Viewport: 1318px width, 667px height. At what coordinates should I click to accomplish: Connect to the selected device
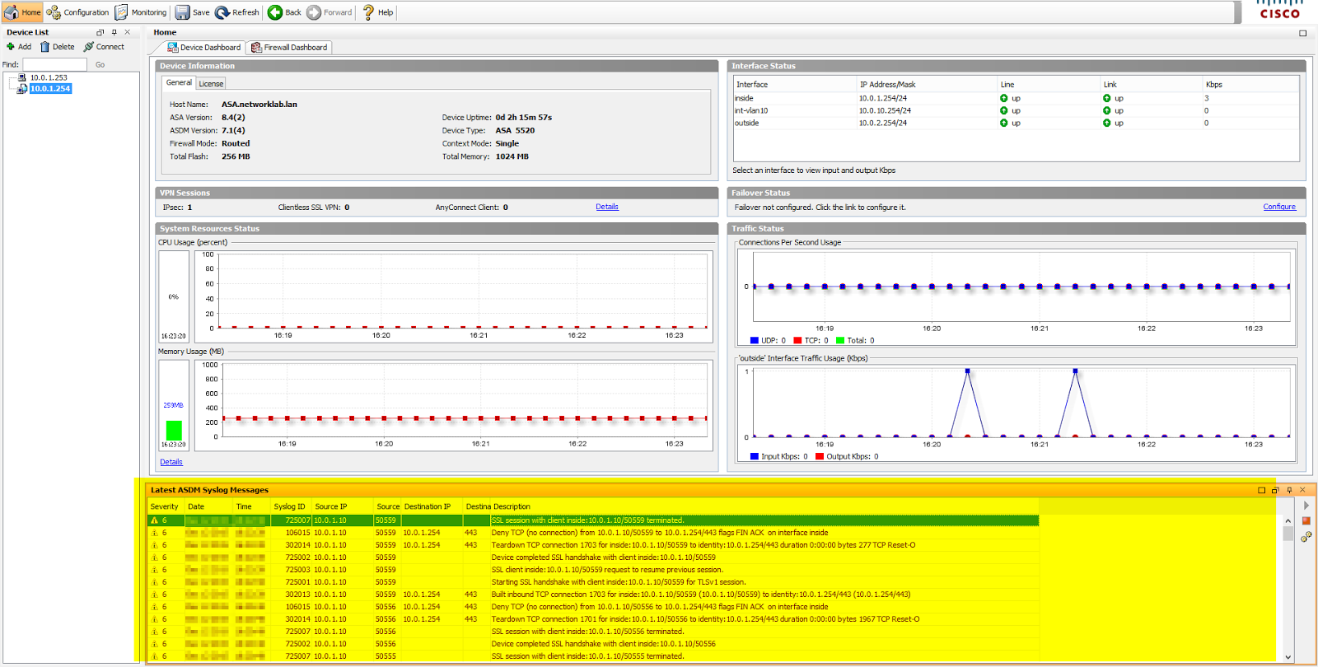click(104, 47)
